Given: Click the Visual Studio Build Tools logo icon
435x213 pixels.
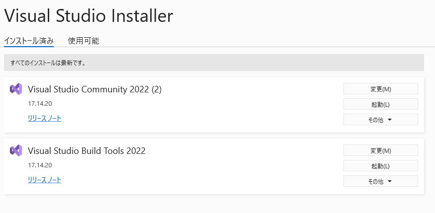Looking at the screenshot, I should [16, 150].
